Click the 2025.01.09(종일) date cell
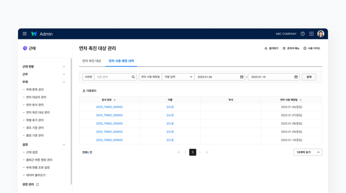346x193 pixels. click(292, 132)
